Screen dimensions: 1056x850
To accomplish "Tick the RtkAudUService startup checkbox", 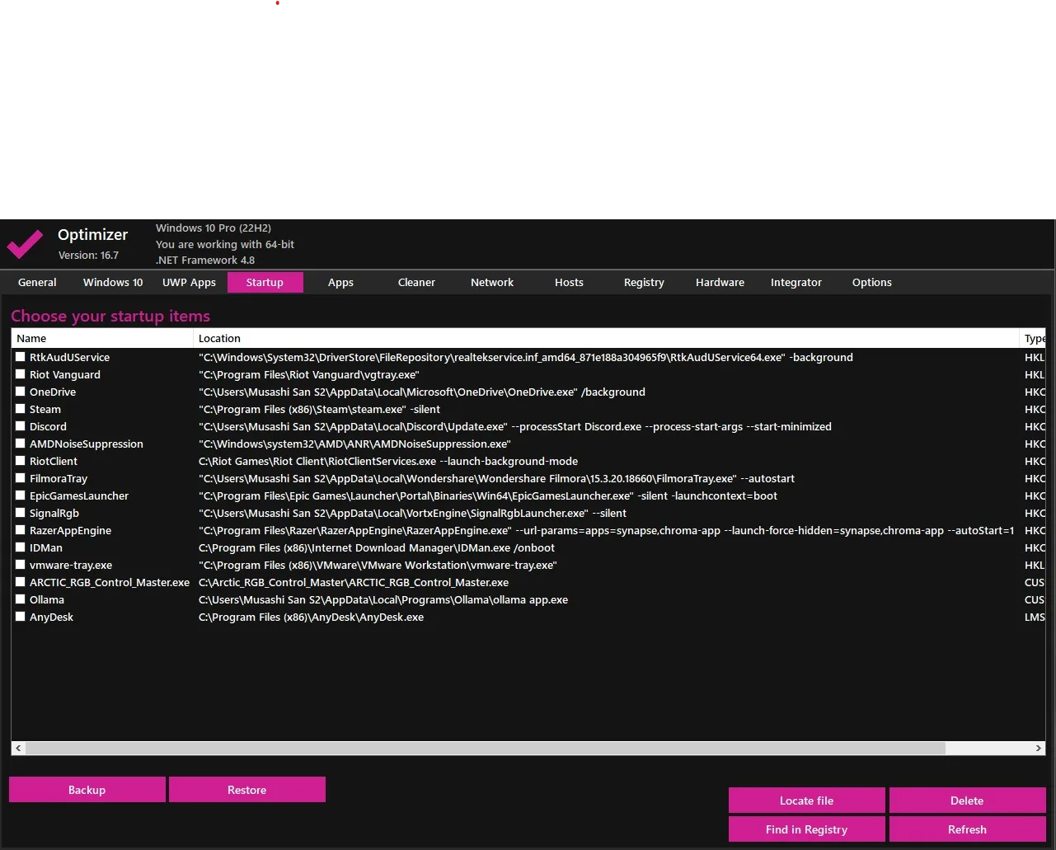I will pyautogui.click(x=21, y=357).
